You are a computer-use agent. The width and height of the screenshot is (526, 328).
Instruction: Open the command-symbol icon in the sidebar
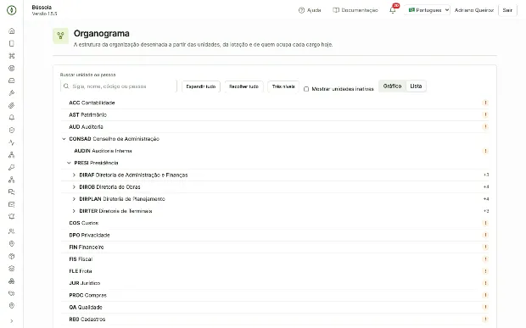point(11,56)
